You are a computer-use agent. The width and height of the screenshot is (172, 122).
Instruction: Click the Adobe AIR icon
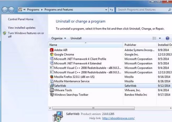(x=52, y=50)
